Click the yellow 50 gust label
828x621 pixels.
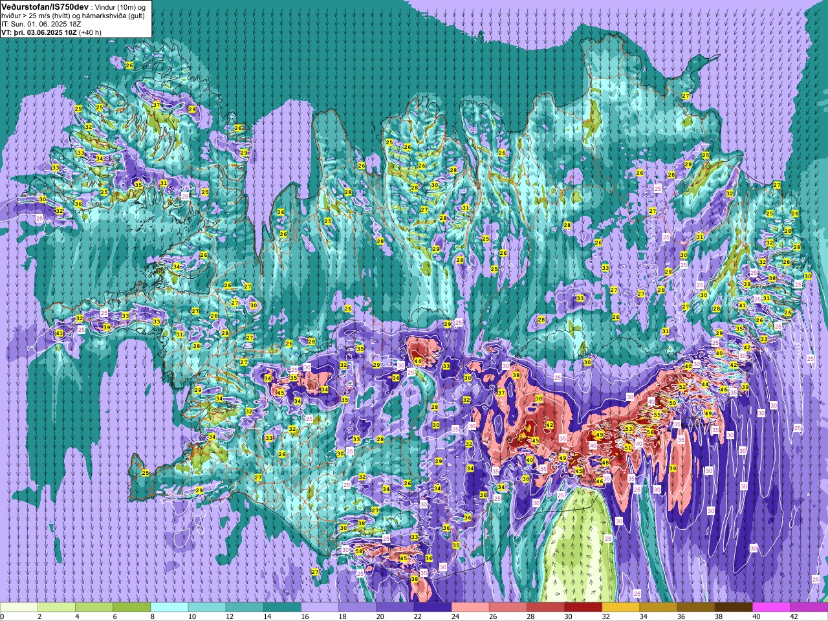673,403
